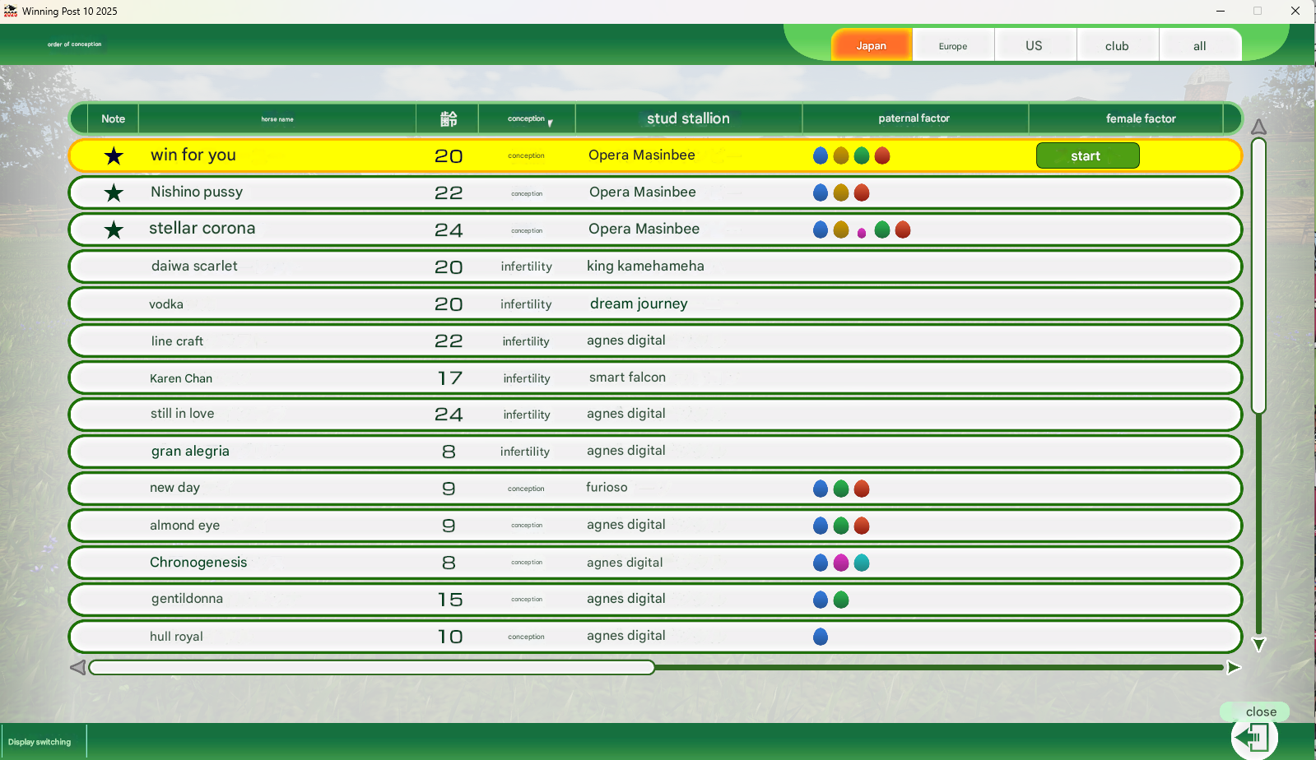Click the star note icon for Nishino pussy

pyautogui.click(x=114, y=192)
